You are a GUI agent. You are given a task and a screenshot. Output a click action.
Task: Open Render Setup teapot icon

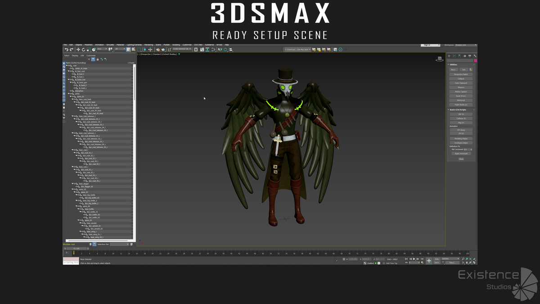point(158,50)
